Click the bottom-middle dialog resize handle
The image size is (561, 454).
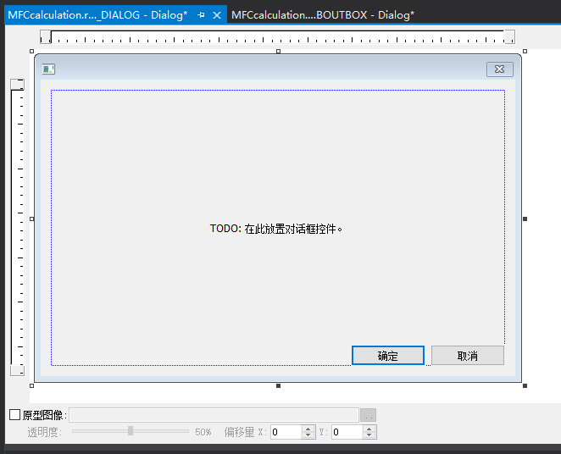pyautogui.click(x=278, y=385)
